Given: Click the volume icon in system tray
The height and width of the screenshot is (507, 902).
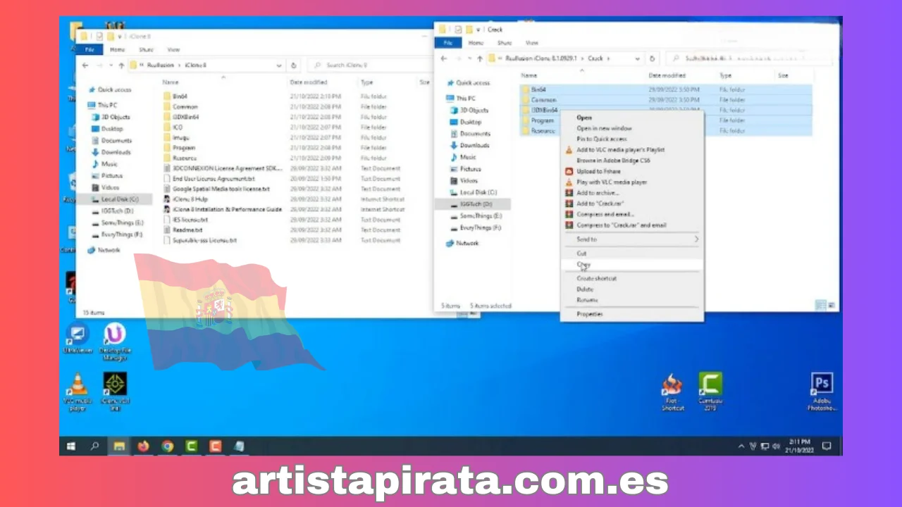Looking at the screenshot, I should click(776, 446).
